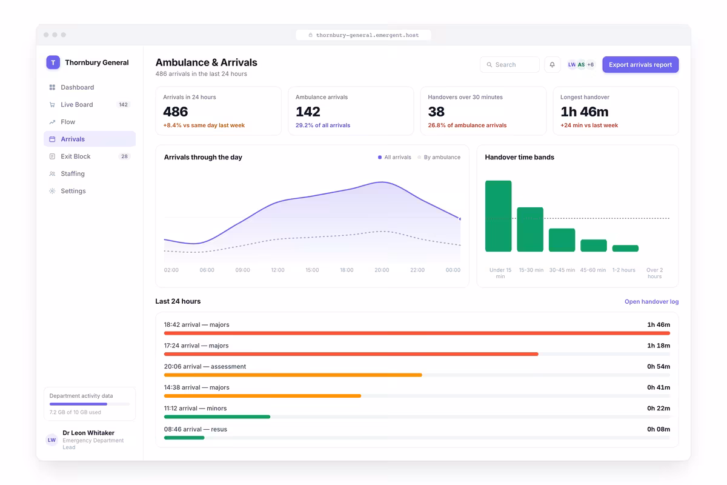Screen dimensions: 727x485
Task: Click '+24 min vs last week' text
Action: [x=589, y=125]
